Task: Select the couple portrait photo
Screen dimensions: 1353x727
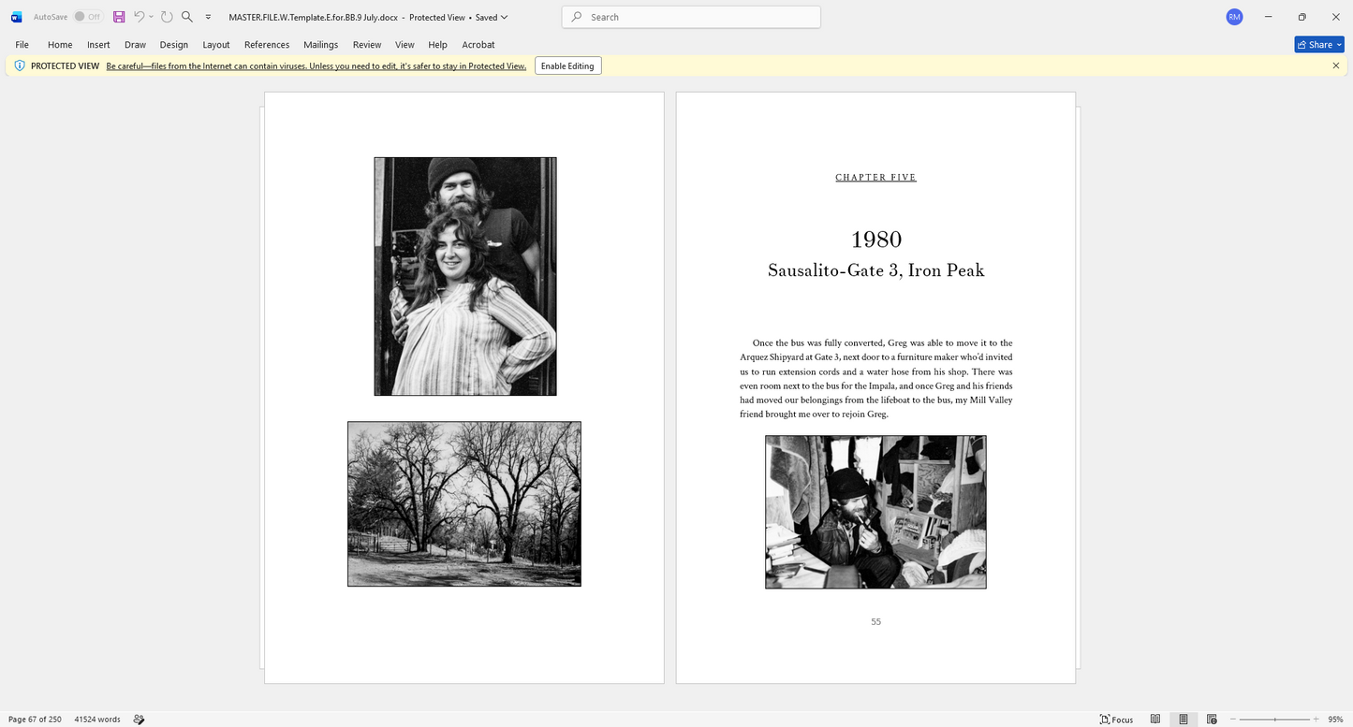Action: pyautogui.click(x=465, y=276)
